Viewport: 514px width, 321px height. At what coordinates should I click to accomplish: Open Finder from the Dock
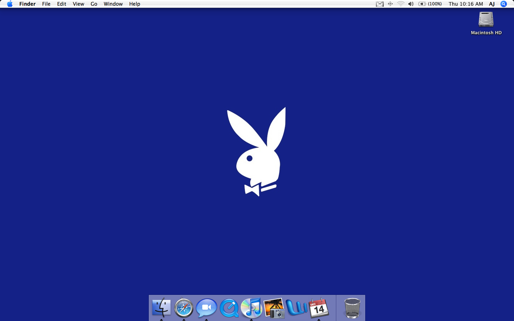tap(161, 307)
